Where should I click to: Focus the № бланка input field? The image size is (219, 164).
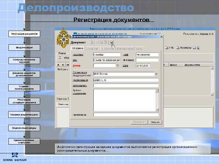click(147, 60)
